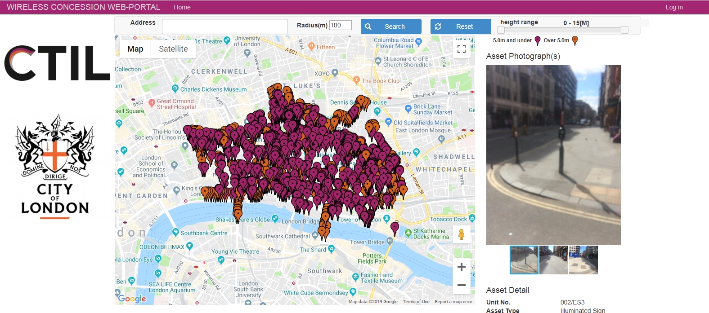The image size is (709, 313).
Task: Zoom in on the map
Action: pyautogui.click(x=462, y=267)
